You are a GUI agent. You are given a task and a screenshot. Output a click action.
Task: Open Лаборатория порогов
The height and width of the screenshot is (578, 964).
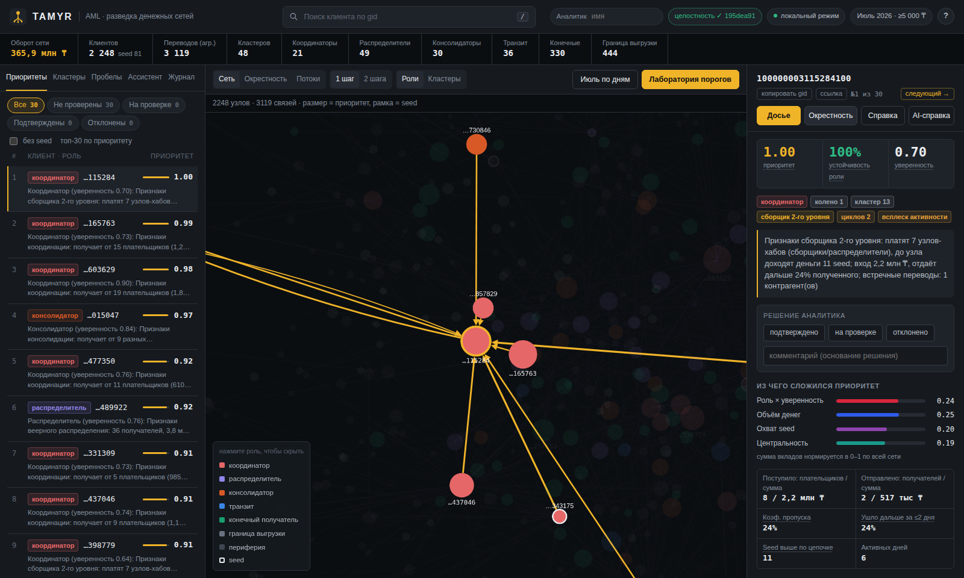point(690,79)
